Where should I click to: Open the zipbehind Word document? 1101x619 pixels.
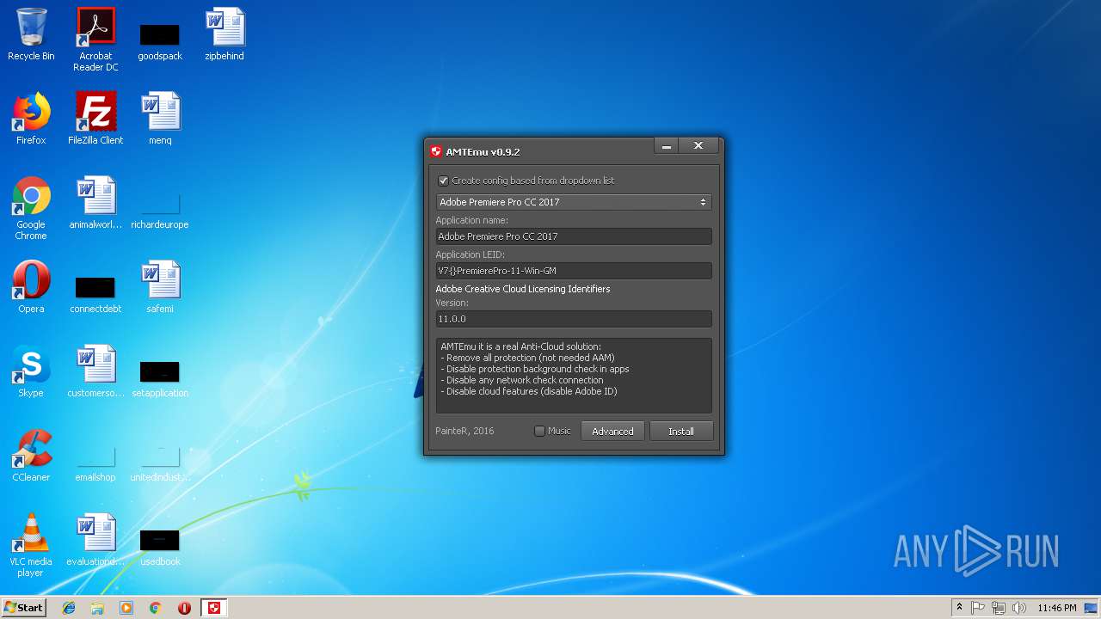pyautogui.click(x=225, y=34)
